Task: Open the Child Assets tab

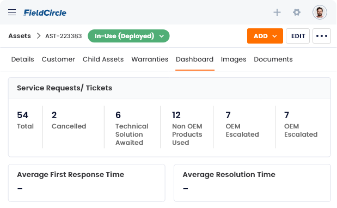Action: pyautogui.click(x=103, y=59)
